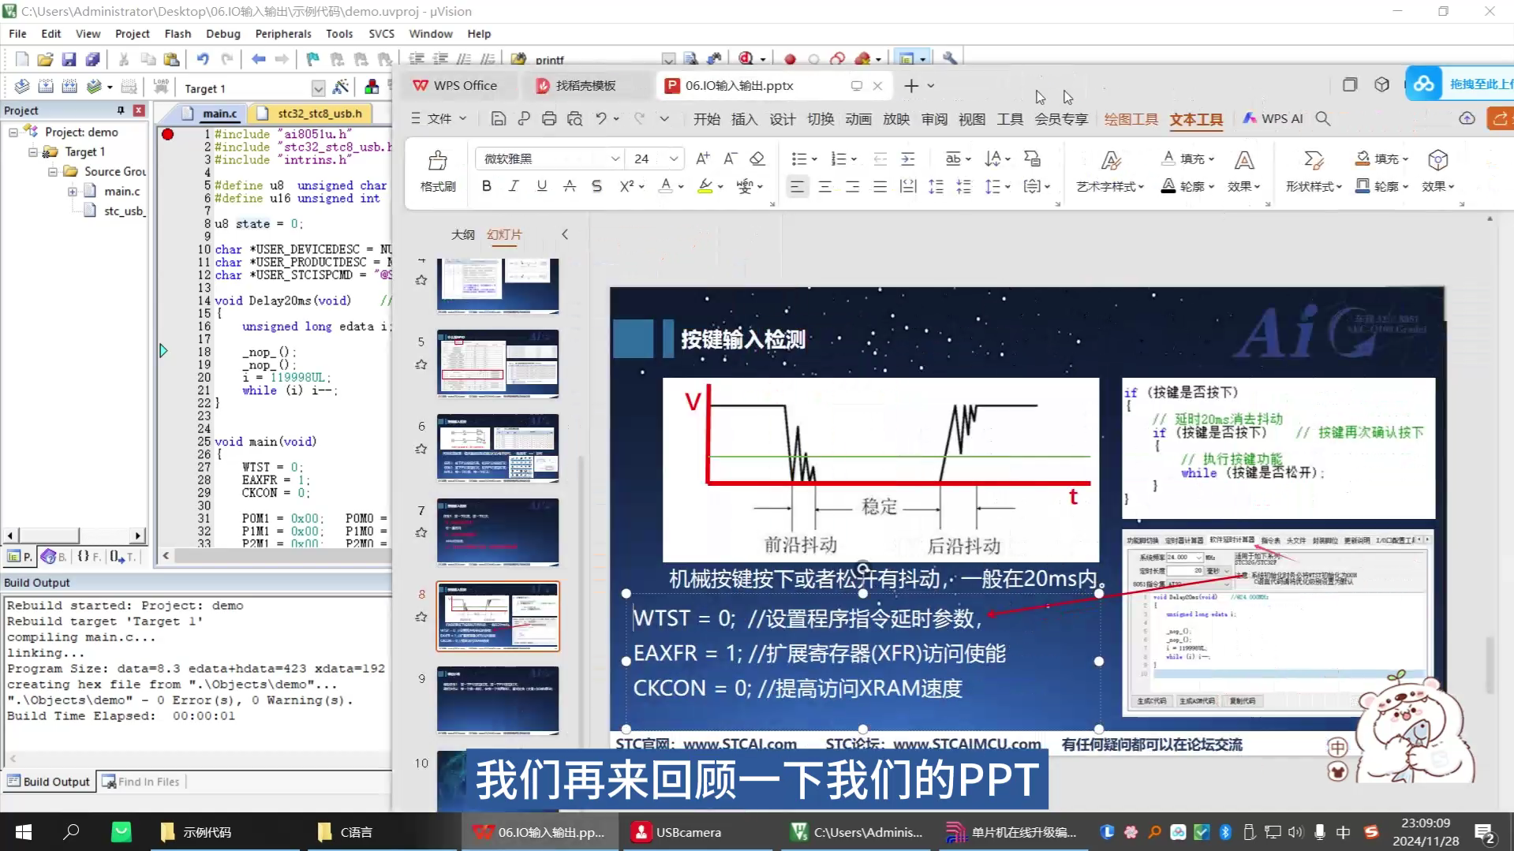1514x851 pixels.
Task: Click the µVision rebuild all icon
Action: click(69, 88)
